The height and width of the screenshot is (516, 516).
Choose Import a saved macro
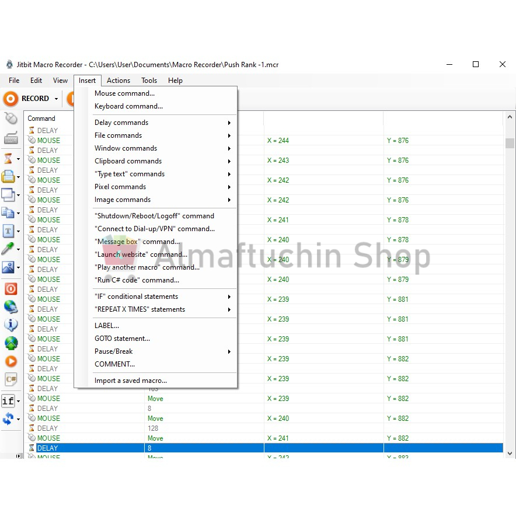coord(130,379)
